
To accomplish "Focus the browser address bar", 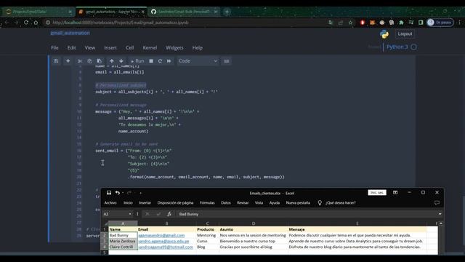I will 187,23.
